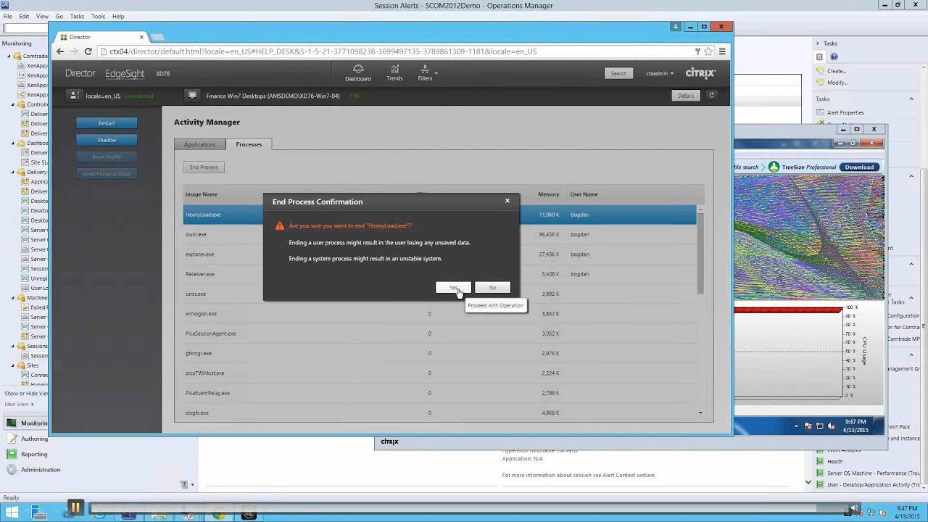
Task: Select the winlogon.exe process row
Action: (439, 314)
